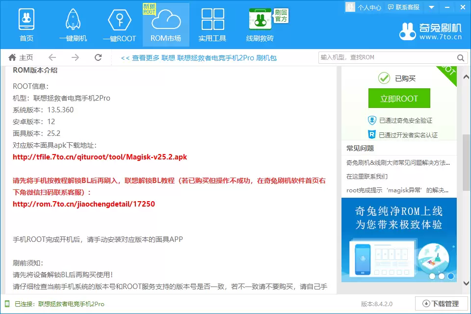
Task: Open 查看更多 to see more ROM packages
Action: coord(146,57)
